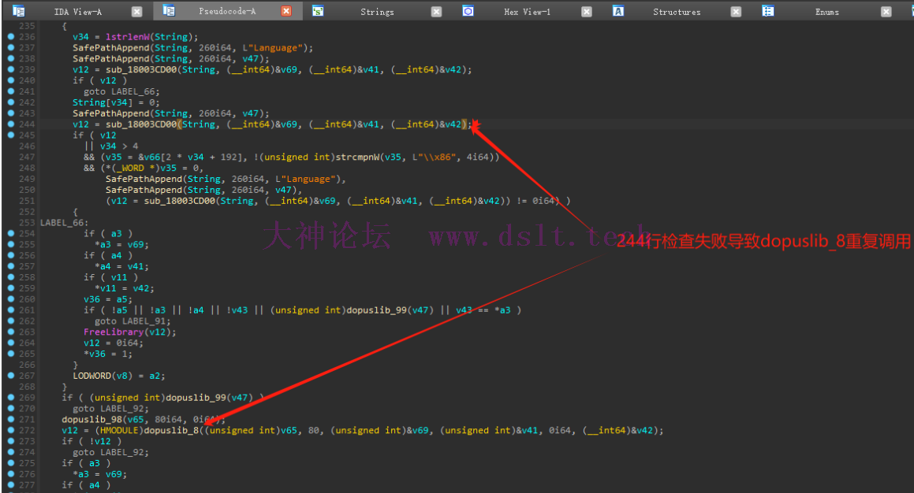Viewport: 914px width, 493px height.
Task: Toggle the breakpoint dot on line 244
Action: (11, 124)
